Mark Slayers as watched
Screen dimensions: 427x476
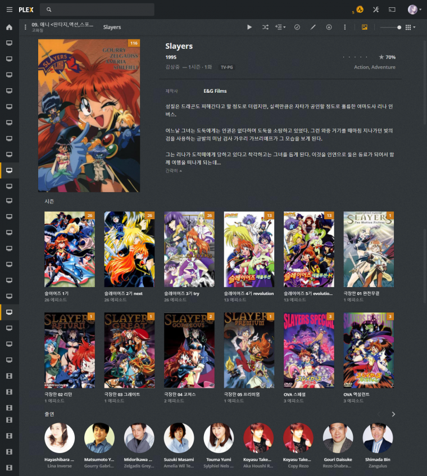(297, 27)
